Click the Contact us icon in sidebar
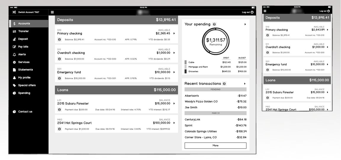The width and height of the screenshot is (341, 160). tap(14, 112)
